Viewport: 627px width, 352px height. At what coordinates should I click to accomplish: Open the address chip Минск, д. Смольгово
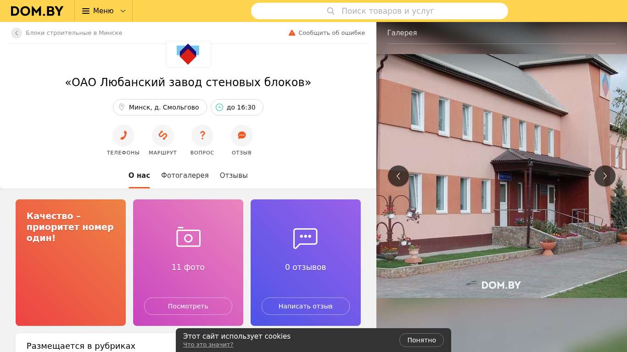(x=160, y=107)
